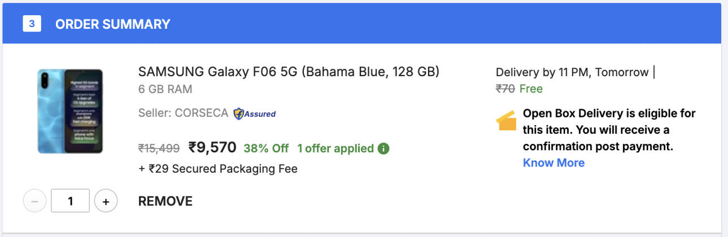Click the Seller CORSECA label

click(183, 113)
